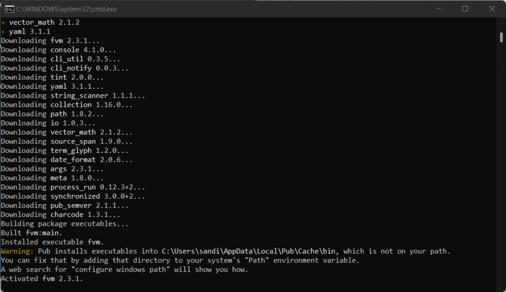
Task: Click the "Activated fvm 2.3.1." line
Action: 42,279
